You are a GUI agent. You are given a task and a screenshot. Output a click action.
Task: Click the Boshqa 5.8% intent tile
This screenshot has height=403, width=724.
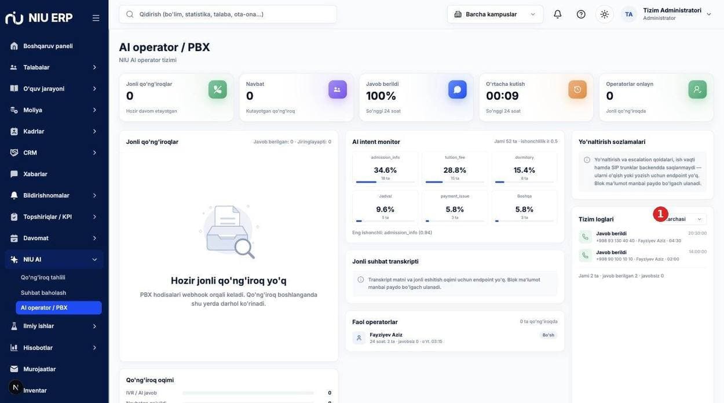[x=524, y=208]
